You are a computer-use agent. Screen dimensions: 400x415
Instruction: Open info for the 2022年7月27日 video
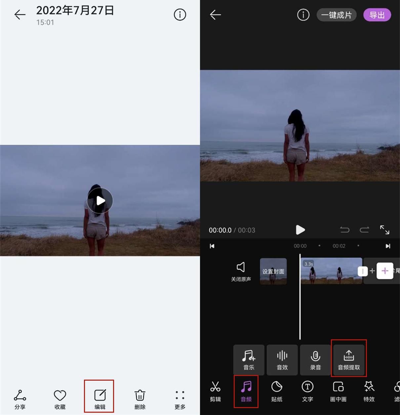point(180,15)
